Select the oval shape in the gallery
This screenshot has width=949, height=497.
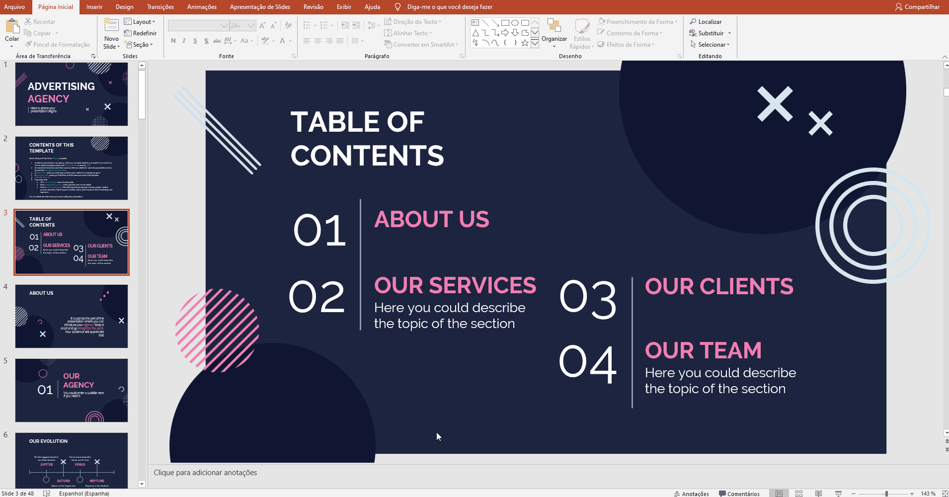(515, 23)
